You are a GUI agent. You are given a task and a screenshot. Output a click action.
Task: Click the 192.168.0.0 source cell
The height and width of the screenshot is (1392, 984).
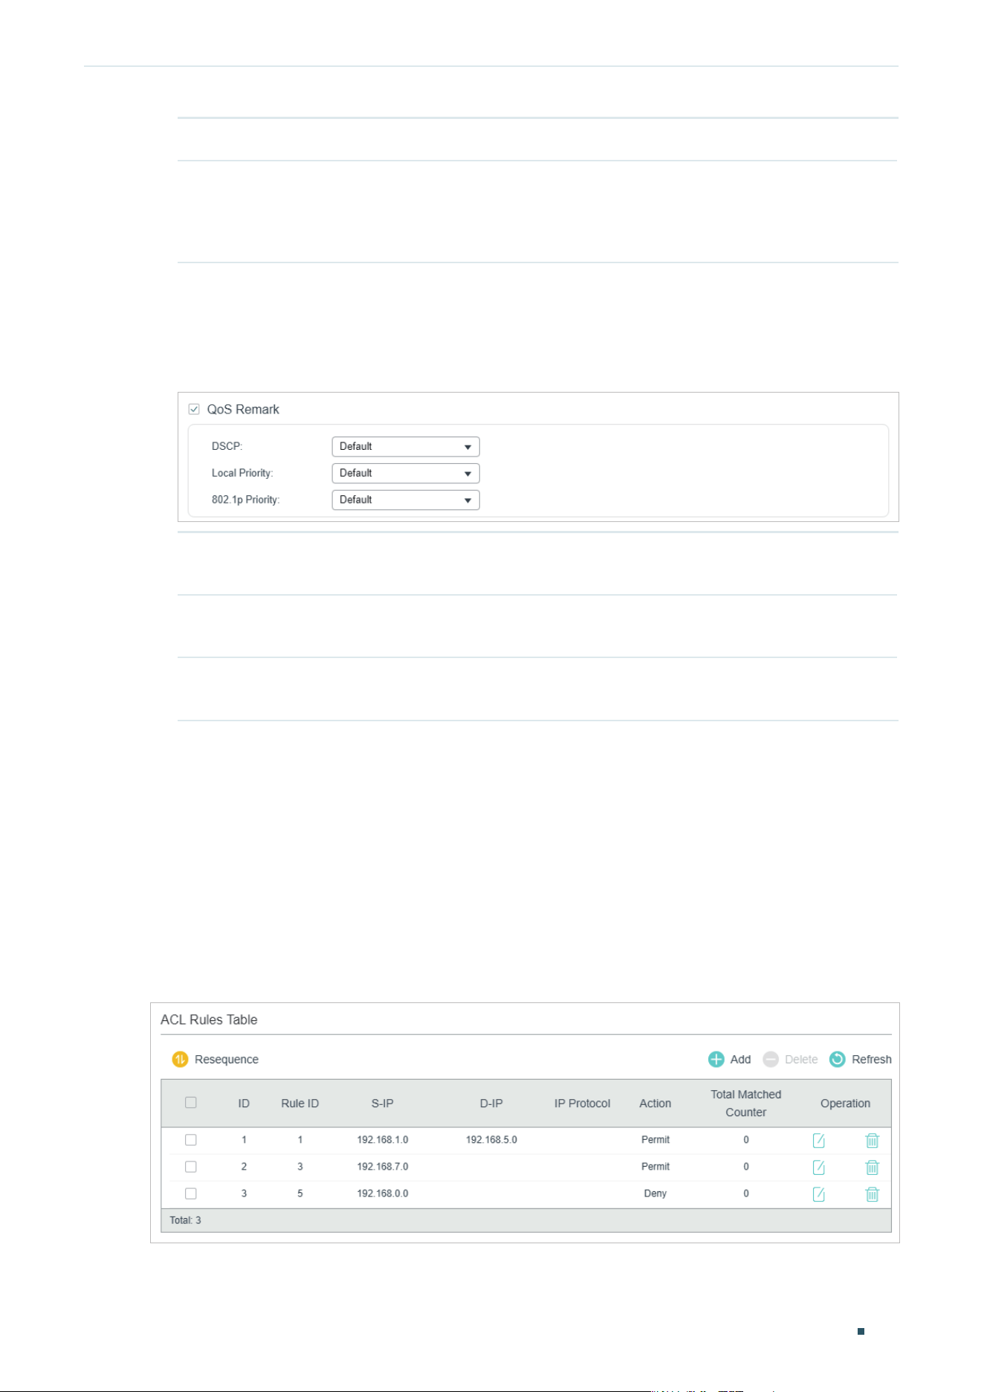coord(383,1193)
